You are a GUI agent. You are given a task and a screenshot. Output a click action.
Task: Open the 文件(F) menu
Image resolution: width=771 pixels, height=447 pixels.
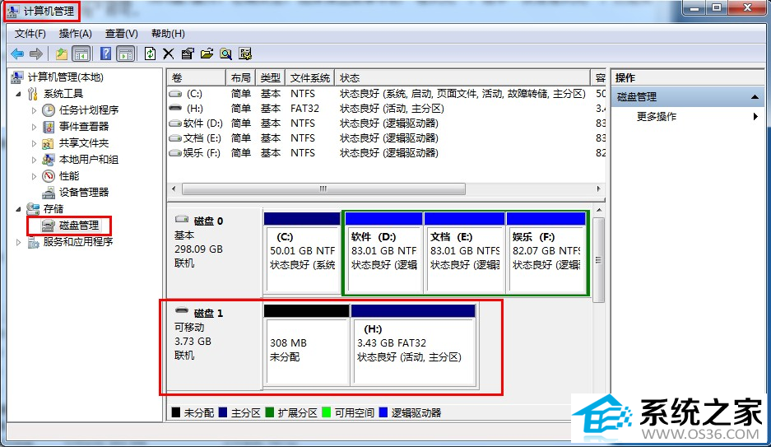pos(30,34)
